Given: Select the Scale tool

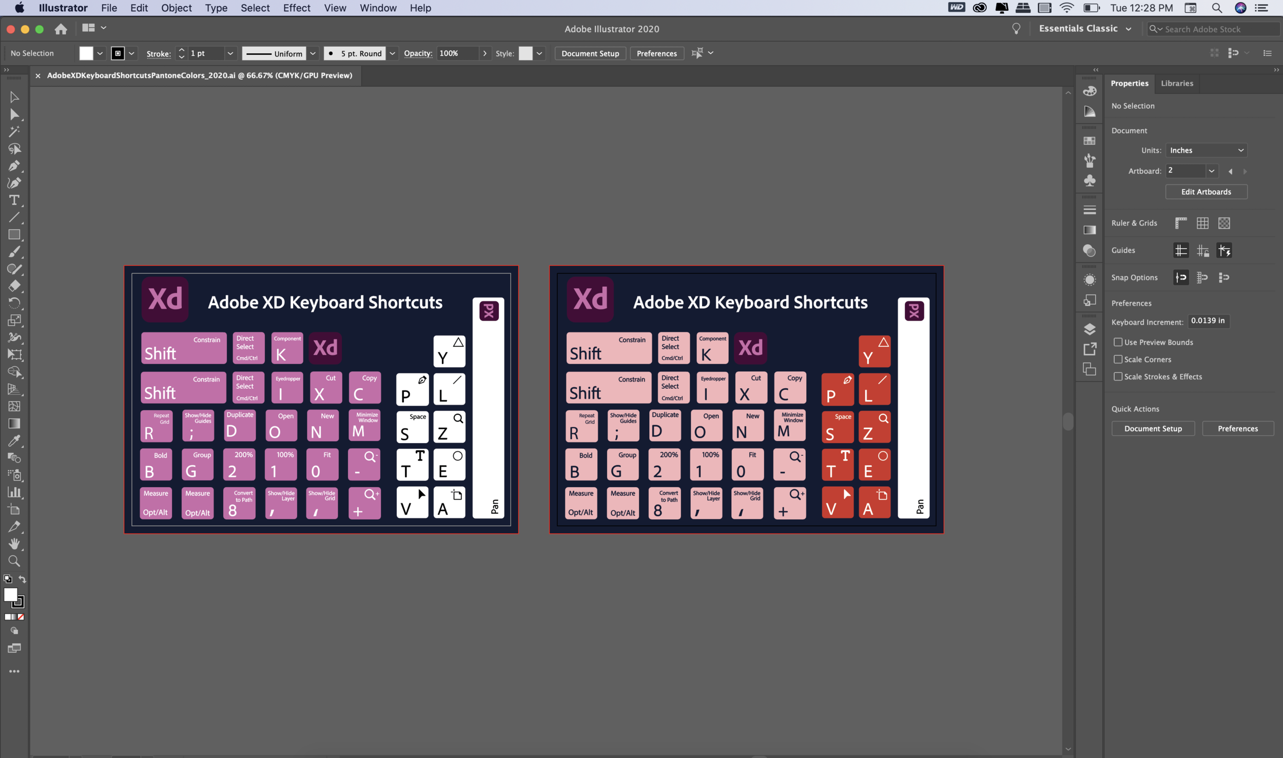Looking at the screenshot, I should pos(14,321).
